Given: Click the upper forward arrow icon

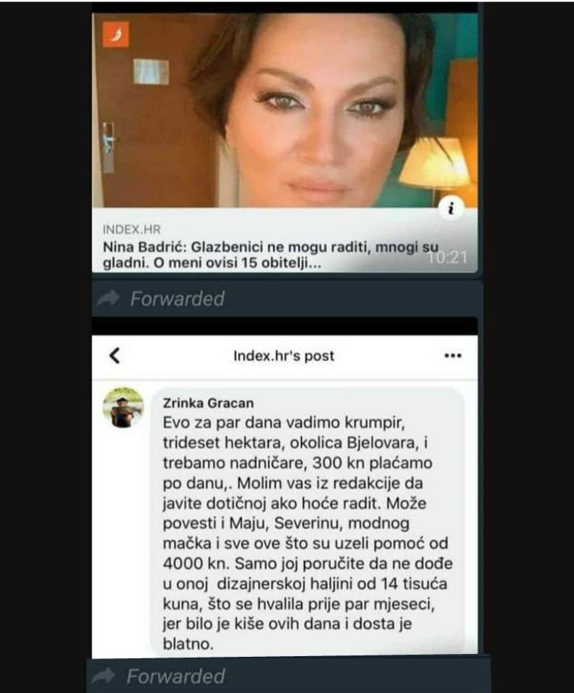Looking at the screenshot, I should 108,298.
